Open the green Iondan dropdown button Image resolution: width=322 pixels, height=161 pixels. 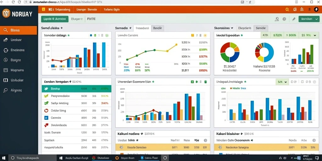tap(309, 19)
